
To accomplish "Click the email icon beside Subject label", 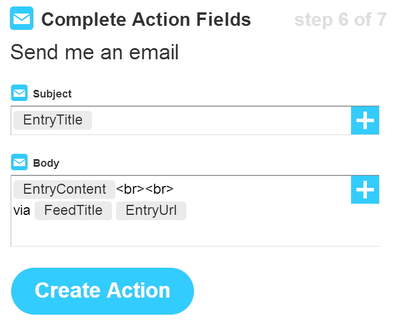I will pyautogui.click(x=19, y=93).
